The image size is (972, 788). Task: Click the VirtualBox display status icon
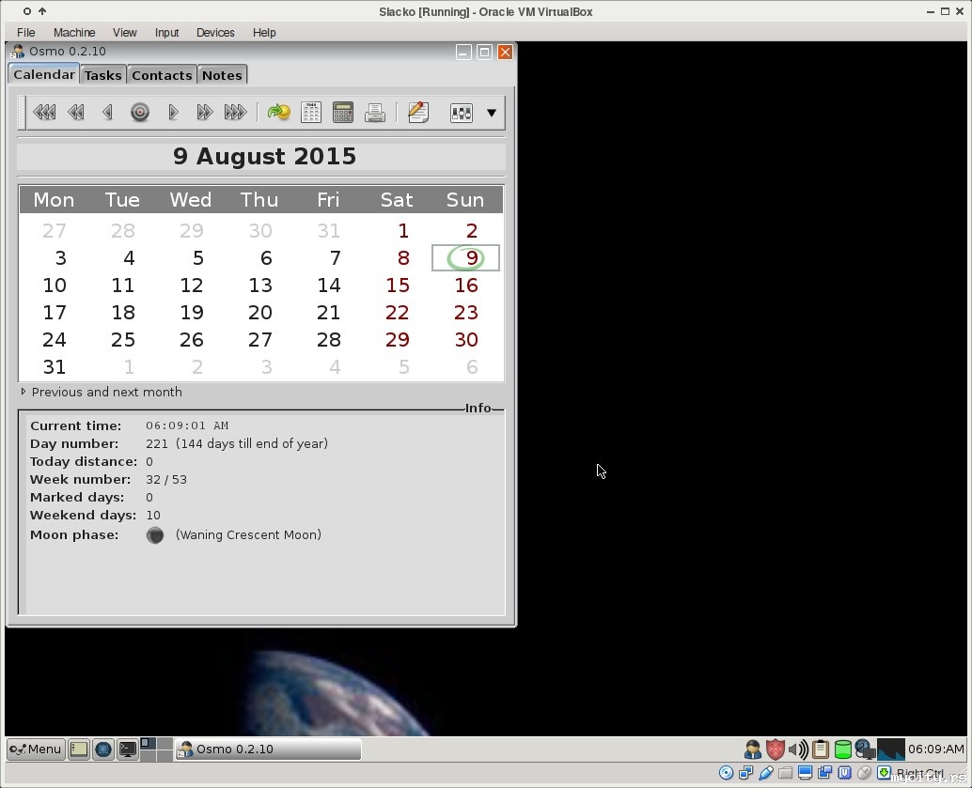click(x=806, y=773)
